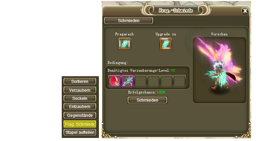Image resolution: width=265 pixels, height=141 pixels.
Task: Click the character Vorschau preview
Action: [220, 70]
